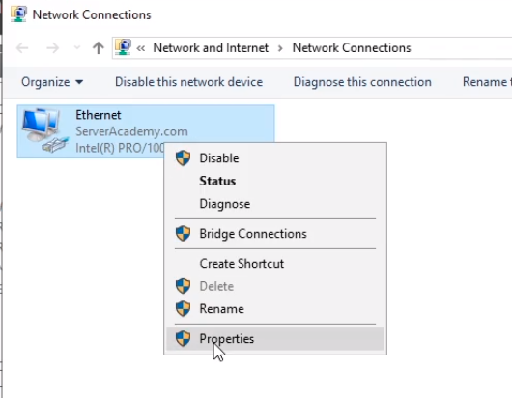The width and height of the screenshot is (512, 398).
Task: Click the Network Connections title bar icon
Action: pos(18,14)
